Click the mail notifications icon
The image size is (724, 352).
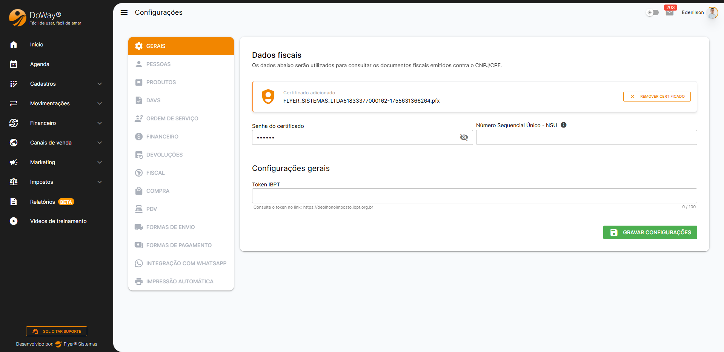[x=669, y=13]
